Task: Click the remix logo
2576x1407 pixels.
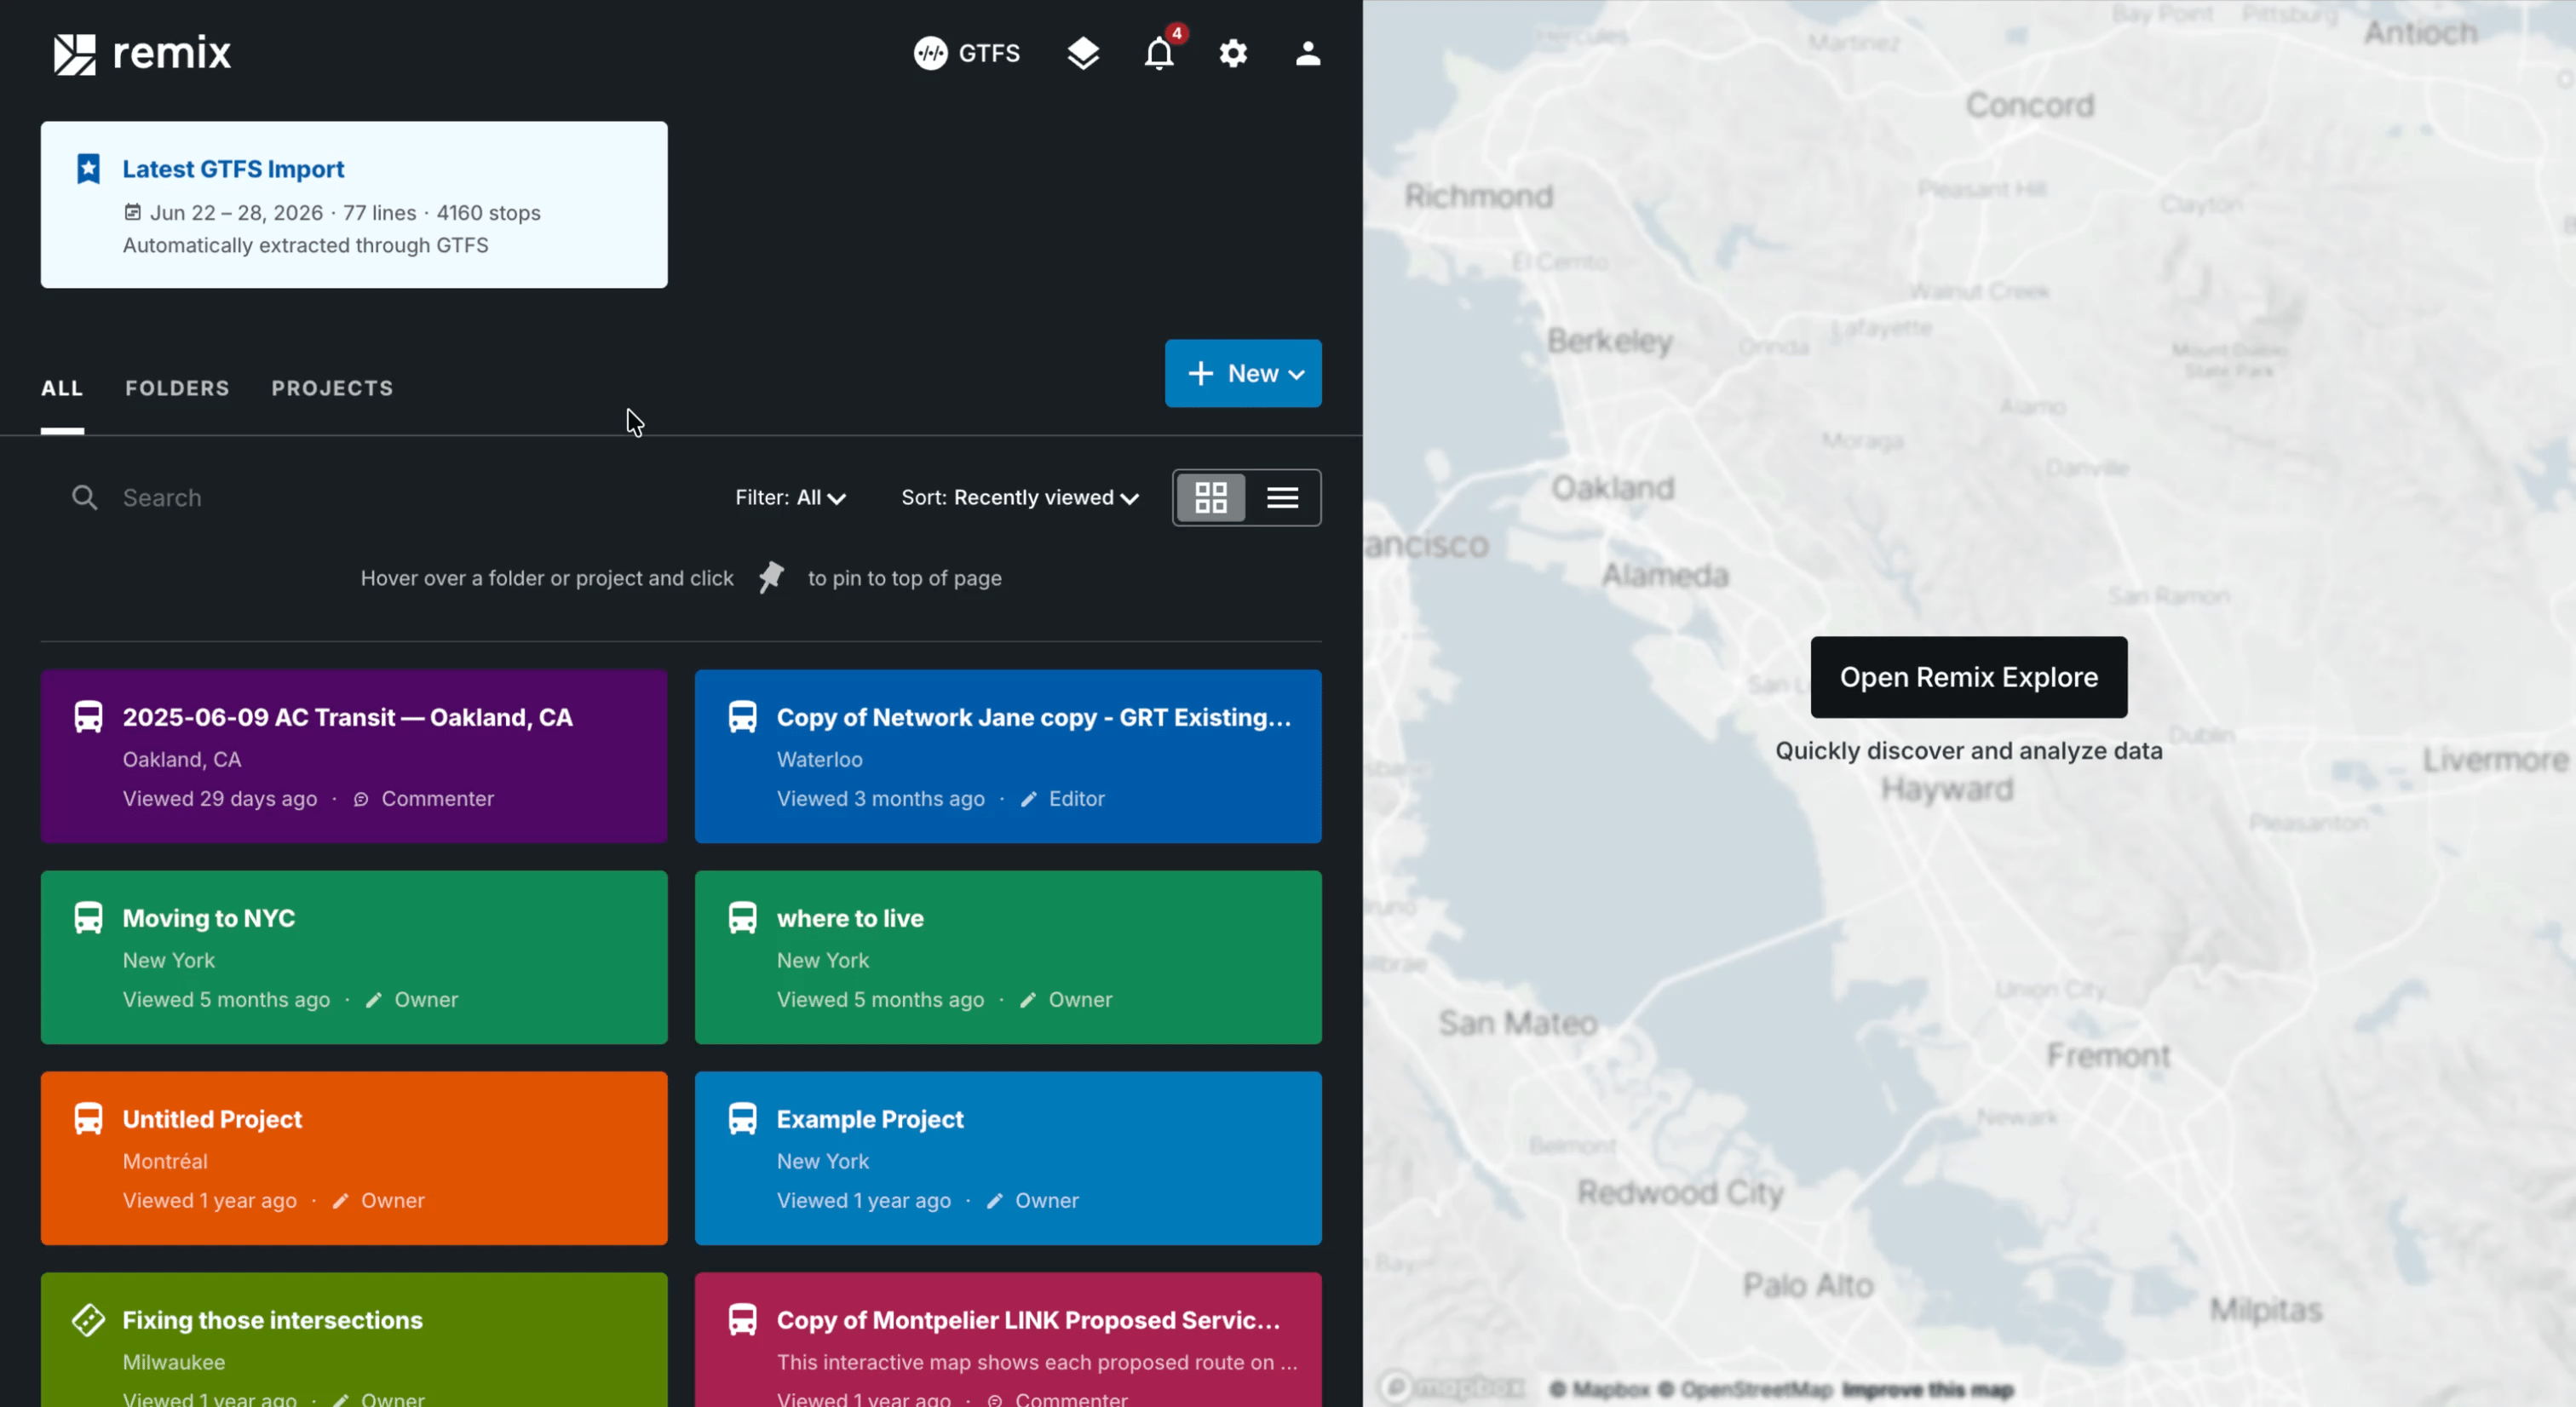Action: point(142,54)
